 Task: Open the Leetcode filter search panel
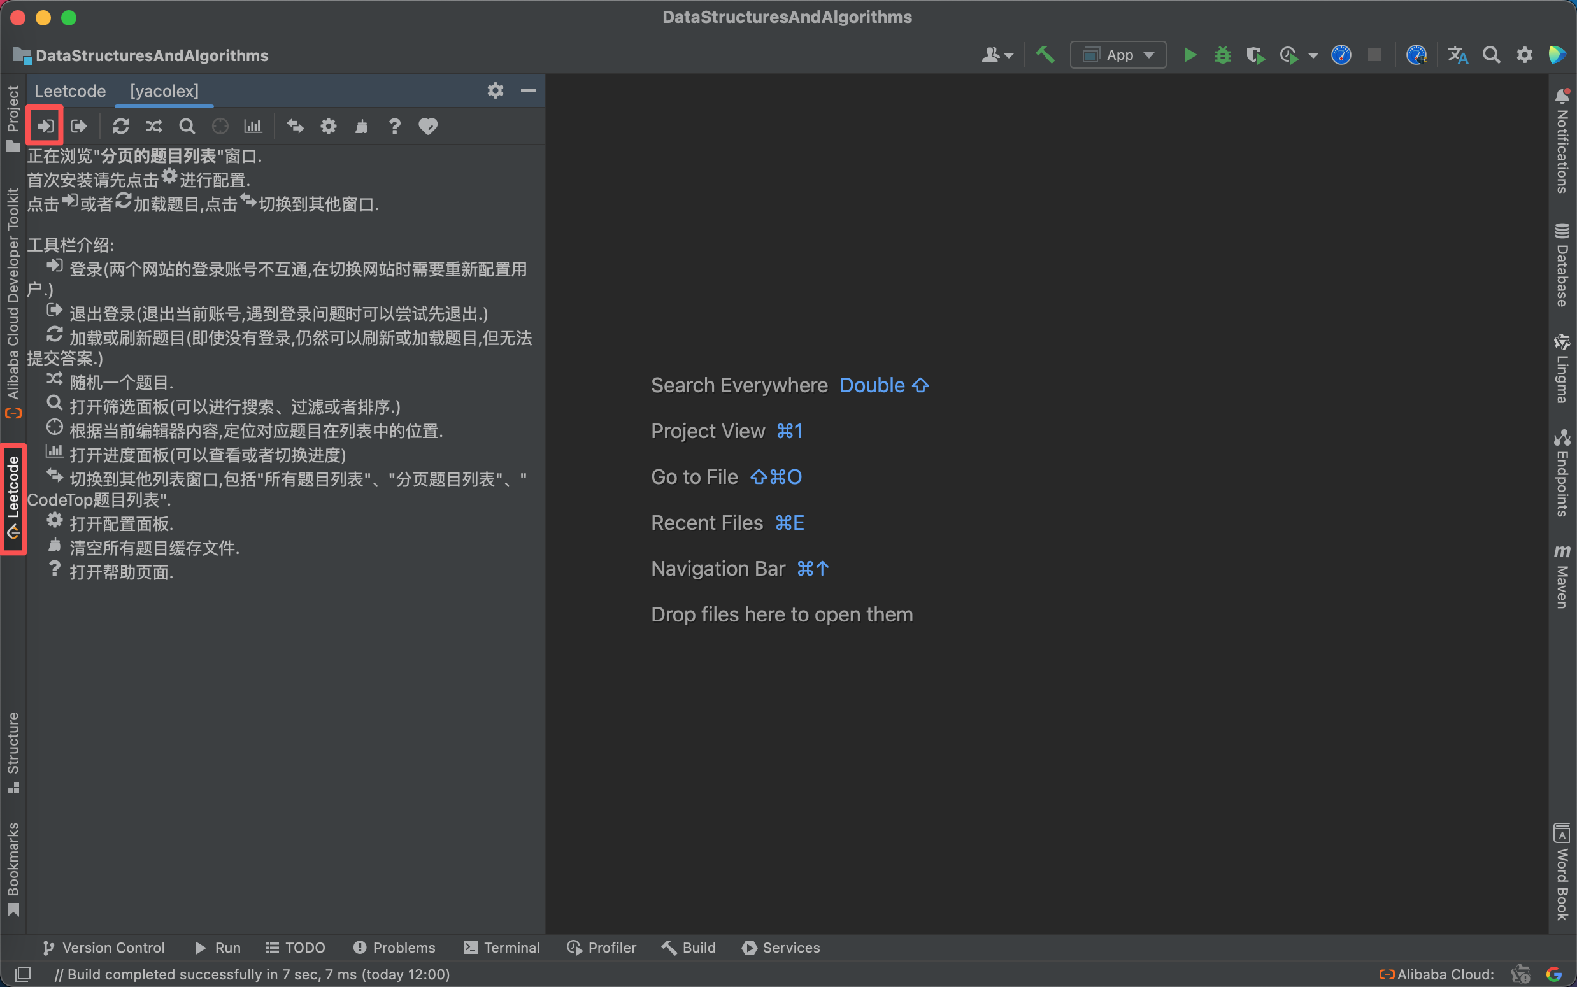(187, 126)
